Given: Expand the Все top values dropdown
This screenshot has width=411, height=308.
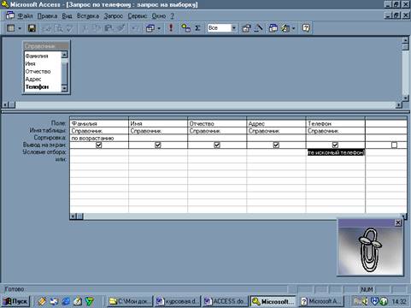Looking at the screenshot, I should (x=234, y=28).
